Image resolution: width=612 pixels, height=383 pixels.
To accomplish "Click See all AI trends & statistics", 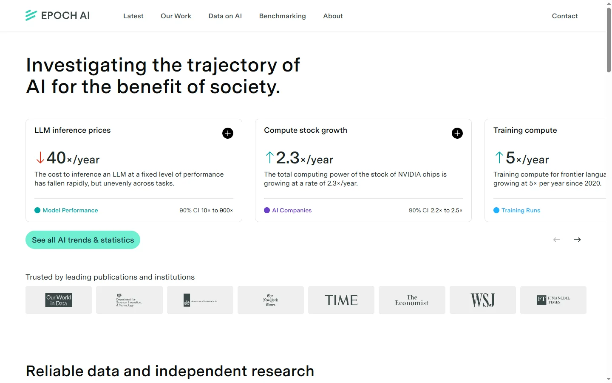I will click(83, 240).
